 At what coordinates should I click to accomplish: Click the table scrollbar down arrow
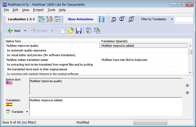pos(190,73)
